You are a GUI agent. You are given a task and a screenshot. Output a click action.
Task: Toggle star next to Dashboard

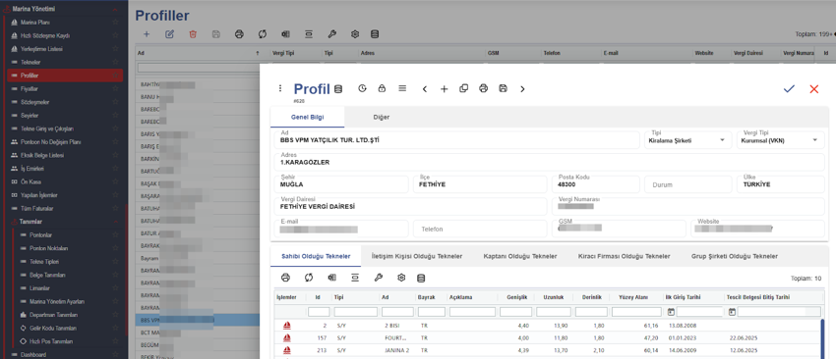pyautogui.click(x=115, y=355)
